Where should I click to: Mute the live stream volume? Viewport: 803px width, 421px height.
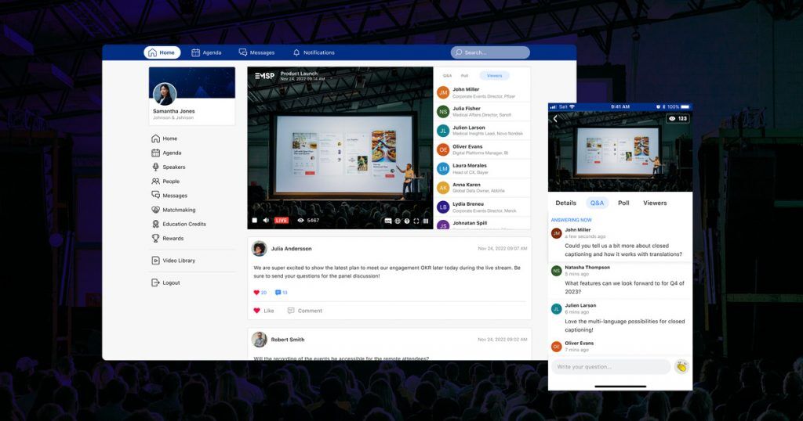pos(266,221)
